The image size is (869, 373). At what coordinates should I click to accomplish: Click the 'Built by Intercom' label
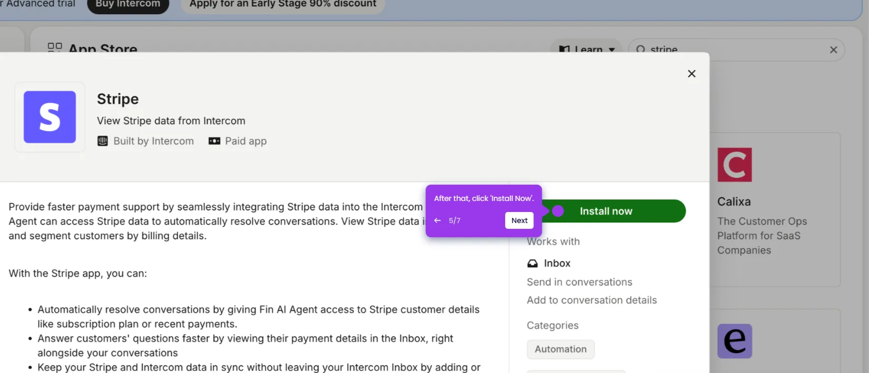154,141
